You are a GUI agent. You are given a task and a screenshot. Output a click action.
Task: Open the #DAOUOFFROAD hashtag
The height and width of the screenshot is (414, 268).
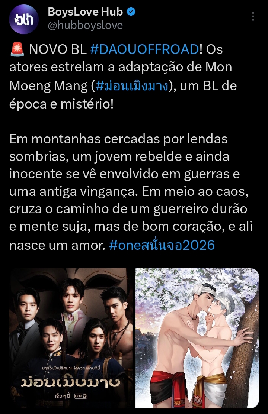[144, 49]
